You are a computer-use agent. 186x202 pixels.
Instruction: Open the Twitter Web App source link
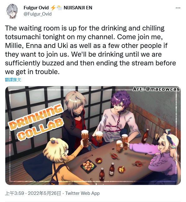(82, 193)
